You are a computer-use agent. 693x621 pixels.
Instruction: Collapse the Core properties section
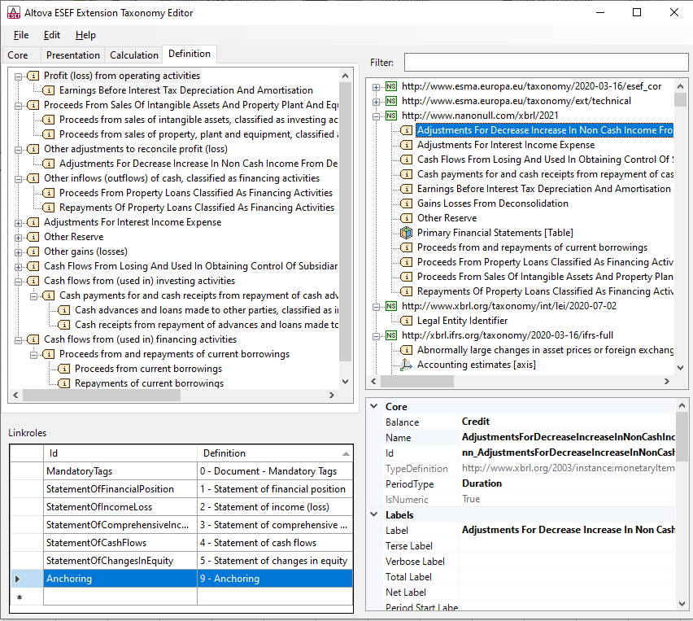coord(373,407)
